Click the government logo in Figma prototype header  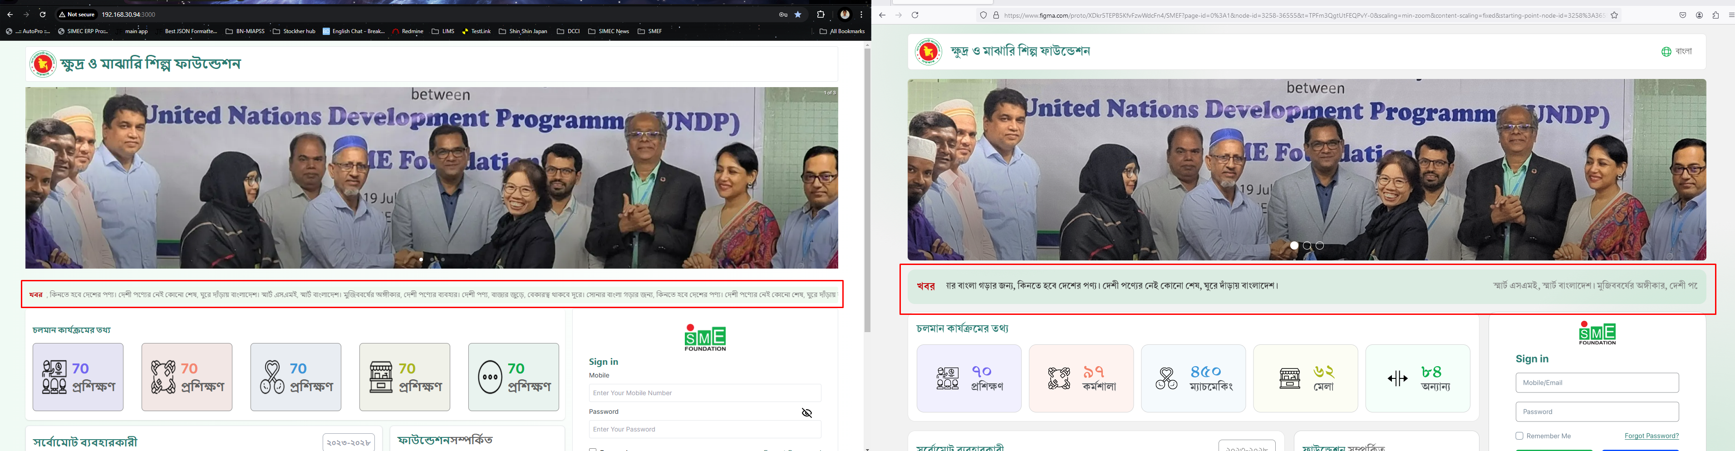coord(929,51)
